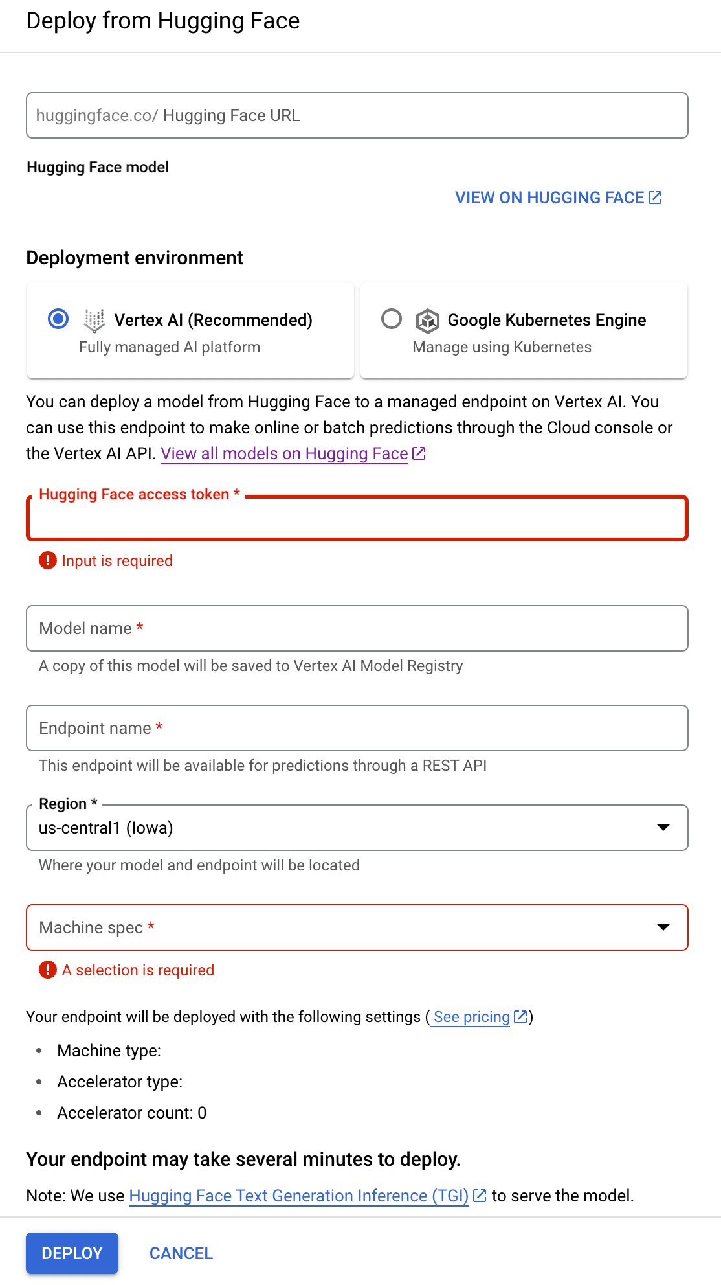This screenshot has width=721, height=1285.
Task: Open Hugging Face Text Generation Inference link
Action: pos(299,1196)
